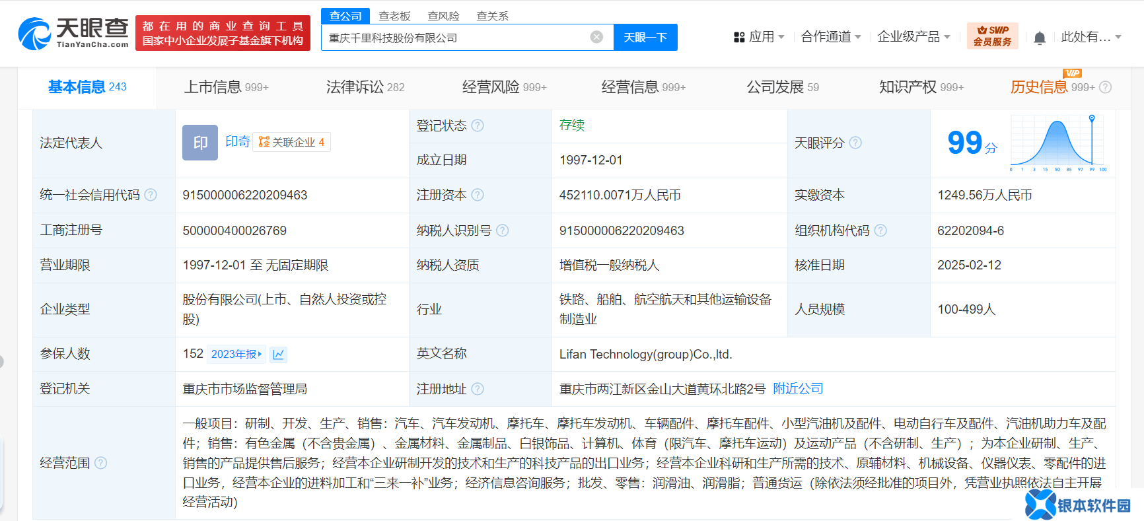Open the insured count trend chart icon

point(279,355)
